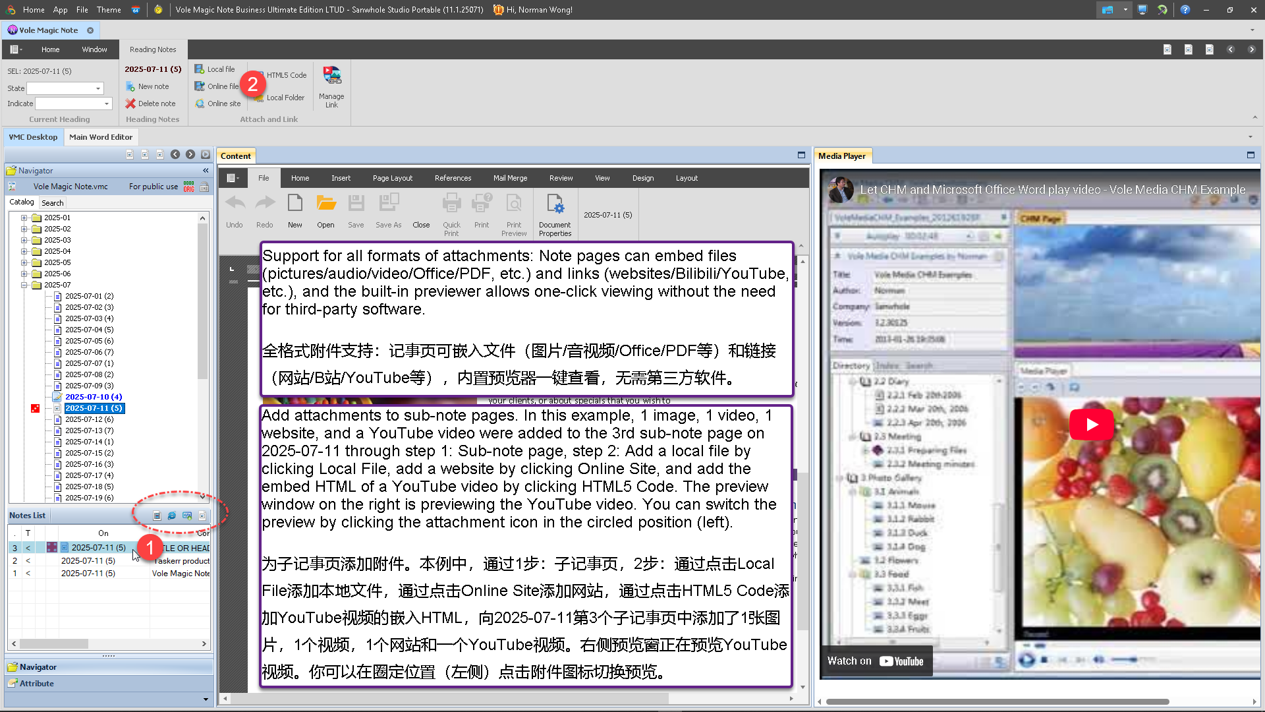
Task: Click the Save As icon
Action: (x=389, y=203)
